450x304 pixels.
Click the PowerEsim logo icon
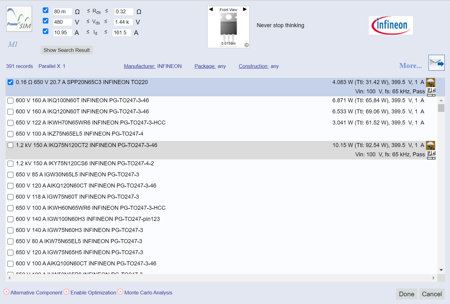(19, 19)
